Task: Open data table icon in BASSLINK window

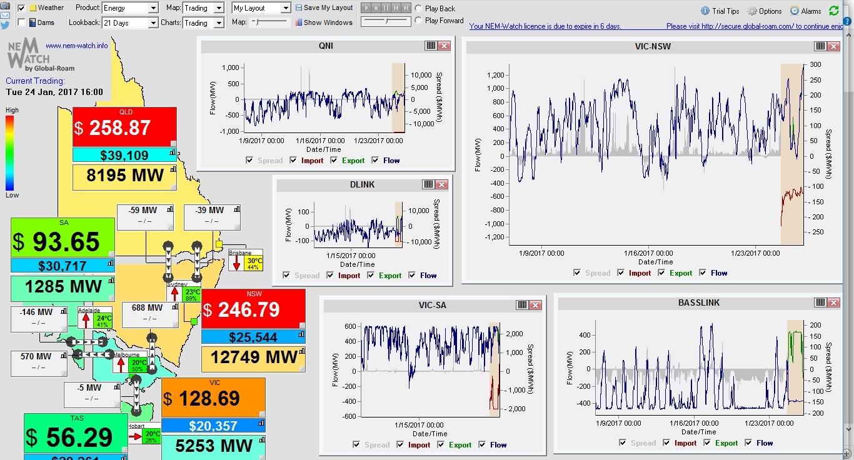Action: point(819,302)
